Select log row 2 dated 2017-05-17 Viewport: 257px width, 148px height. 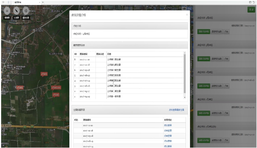[129, 91]
